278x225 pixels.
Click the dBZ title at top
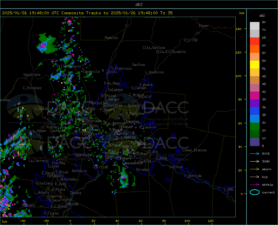[x=139, y=5]
